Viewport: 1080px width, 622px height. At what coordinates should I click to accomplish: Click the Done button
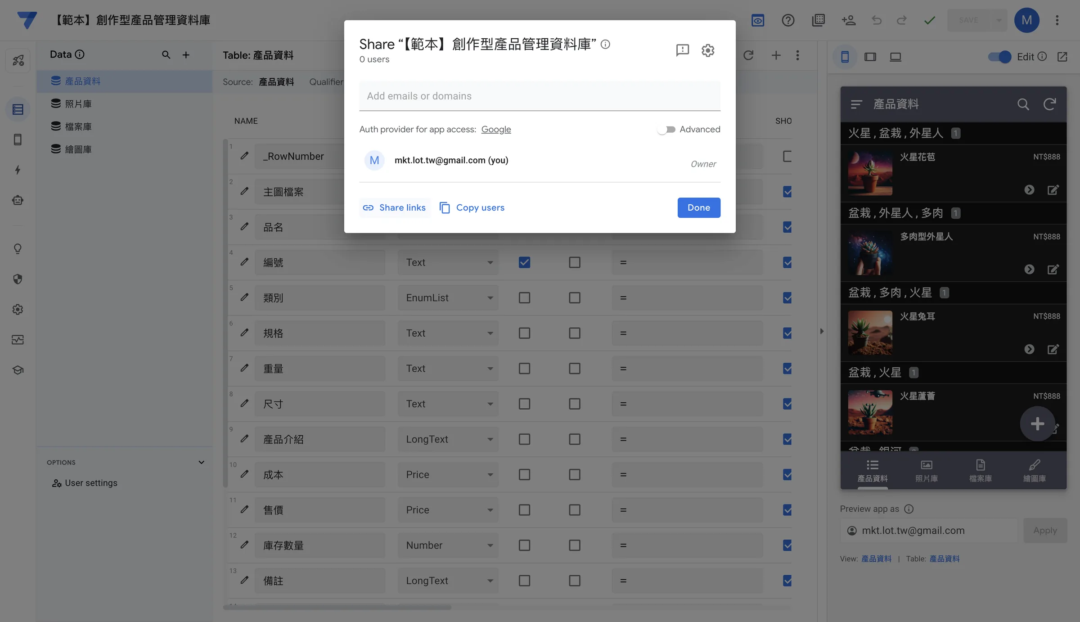(699, 207)
